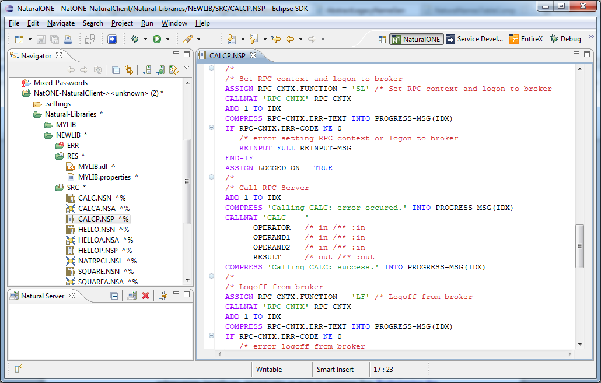
Task: Click the green Run toolbar icon
Action: coord(157,39)
